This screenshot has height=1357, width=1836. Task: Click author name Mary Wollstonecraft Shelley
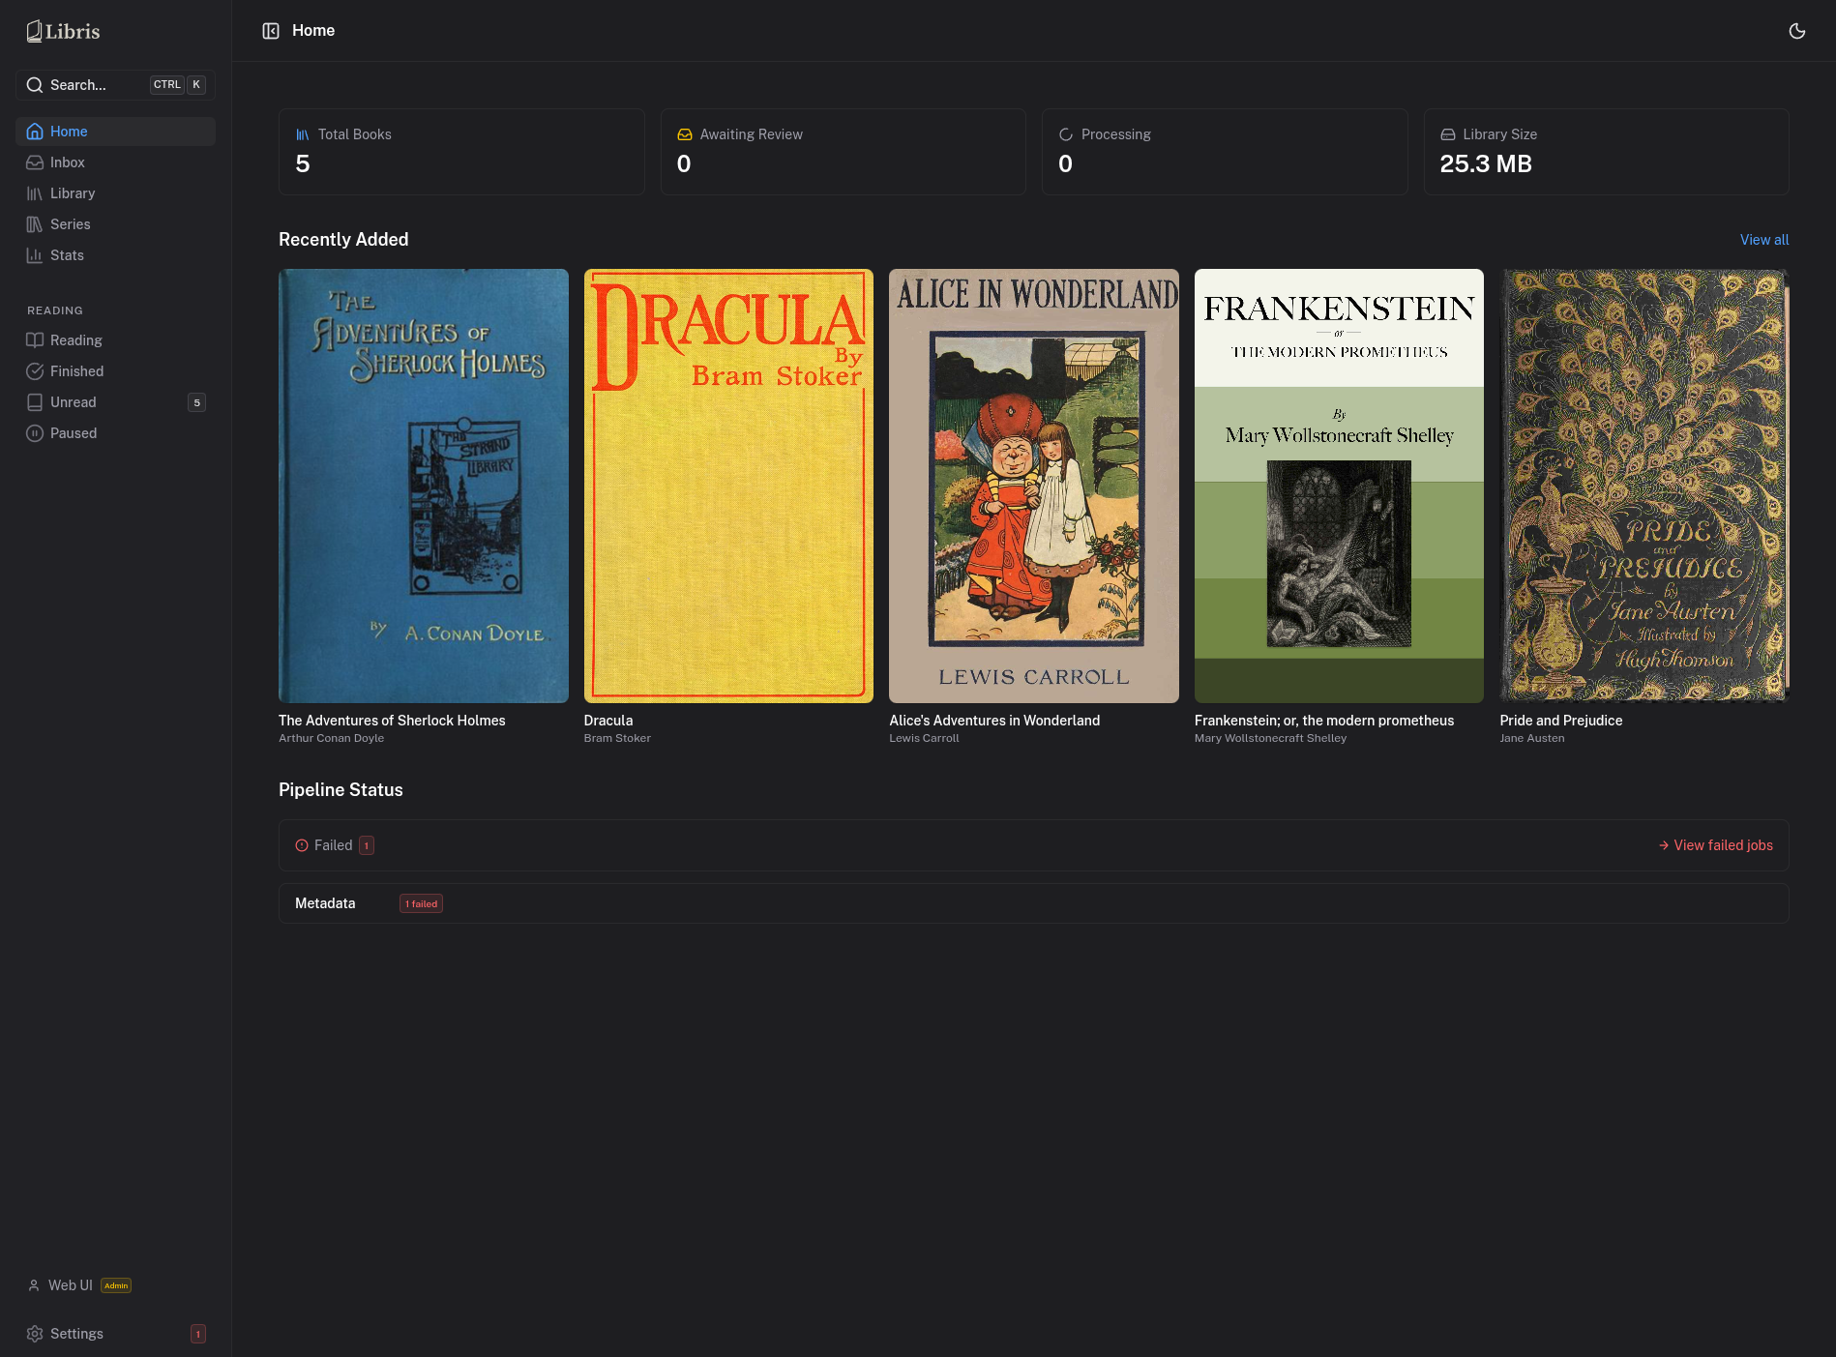1270,738
